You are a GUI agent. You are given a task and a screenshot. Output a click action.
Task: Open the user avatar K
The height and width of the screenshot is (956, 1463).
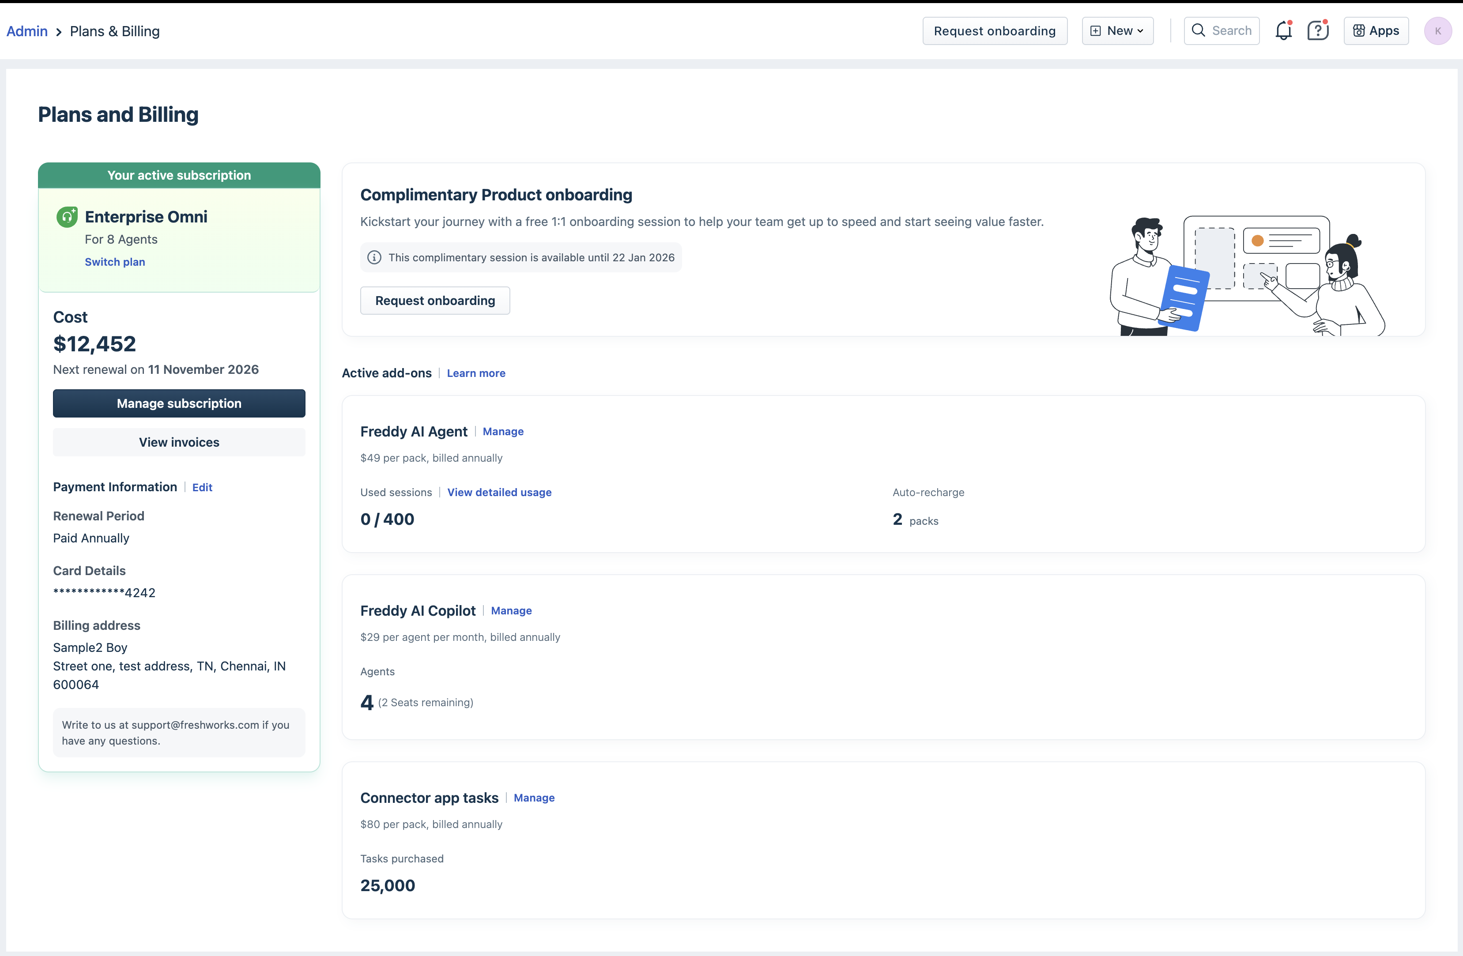[x=1437, y=31]
